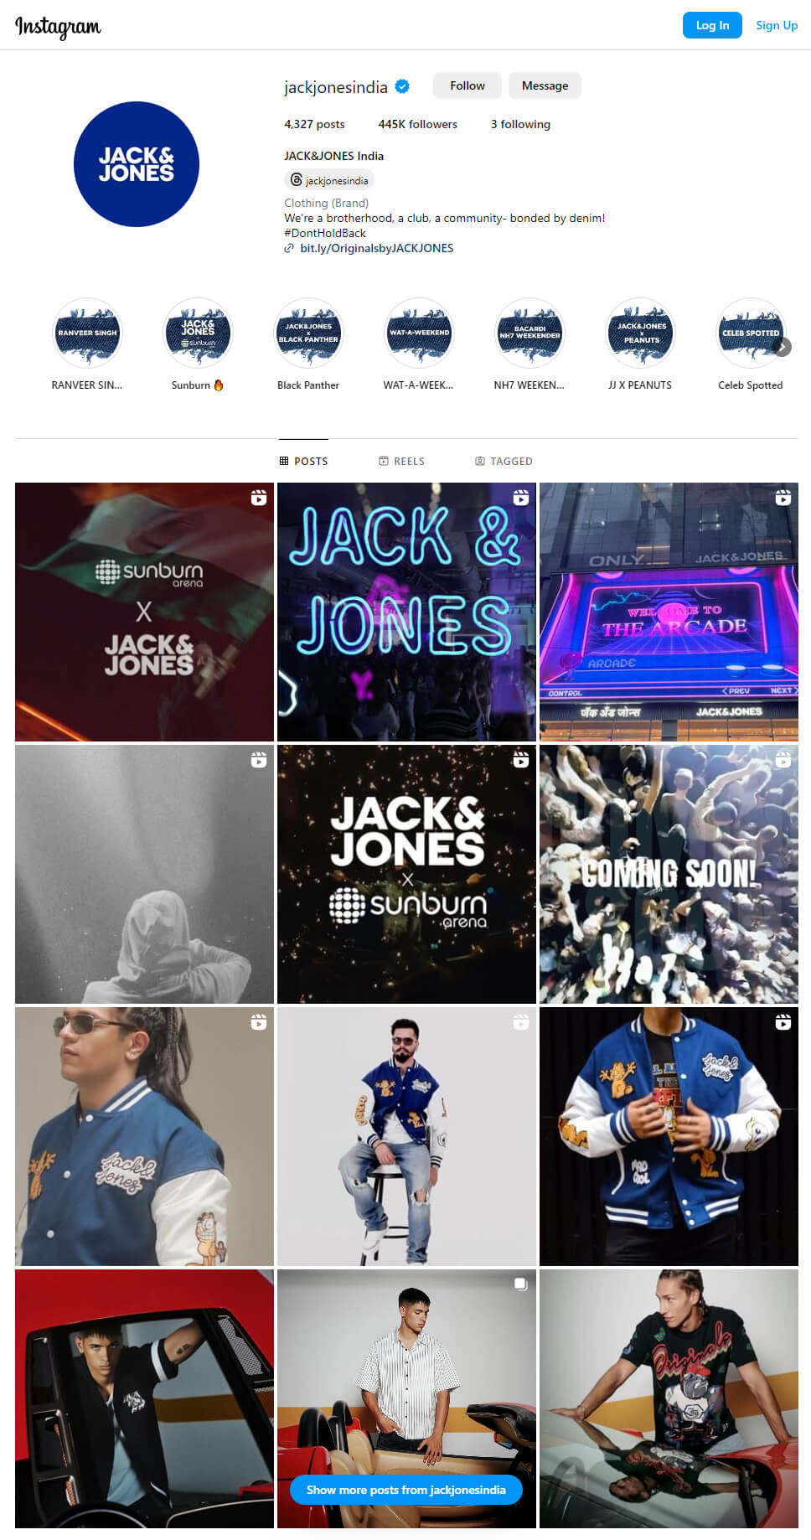Open the COMING SOON reel thumbnail
The image size is (811, 1540).
(x=669, y=874)
